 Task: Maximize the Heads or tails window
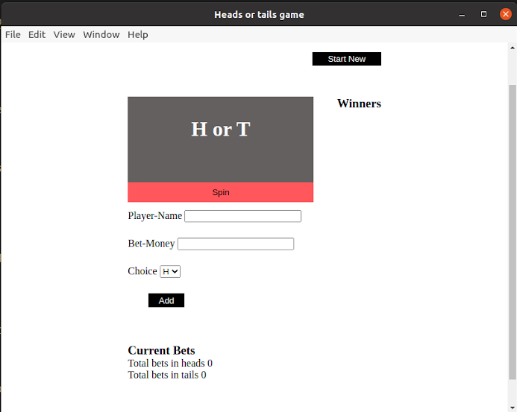click(x=483, y=14)
